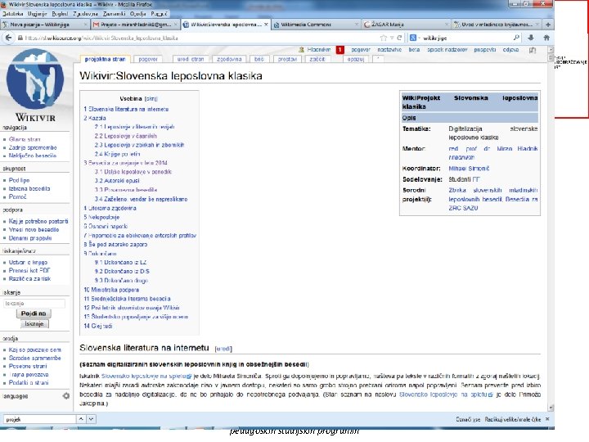589x442 pixels.
Task: Click the padlock icon in the address bar
Action: click(x=20, y=38)
